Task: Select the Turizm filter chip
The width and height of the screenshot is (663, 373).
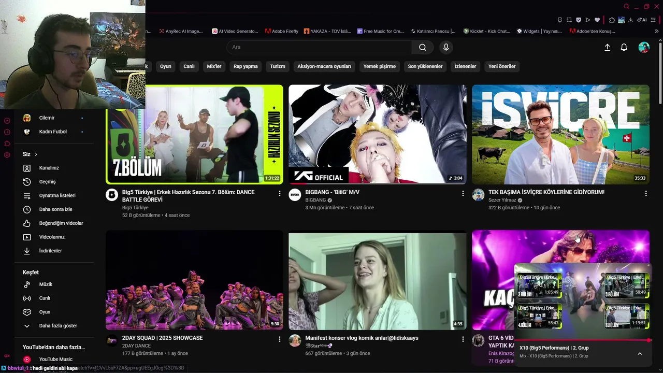Action: (278, 66)
